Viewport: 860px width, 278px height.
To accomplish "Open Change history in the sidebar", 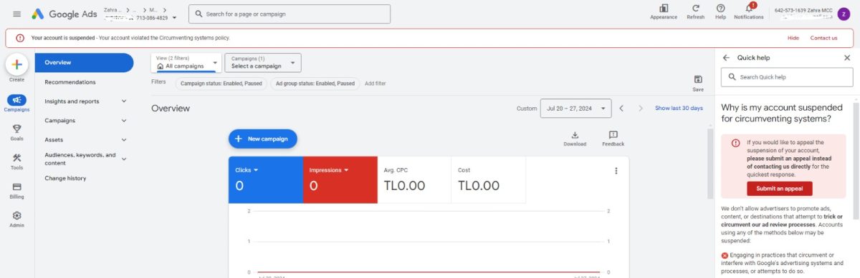I will (65, 178).
